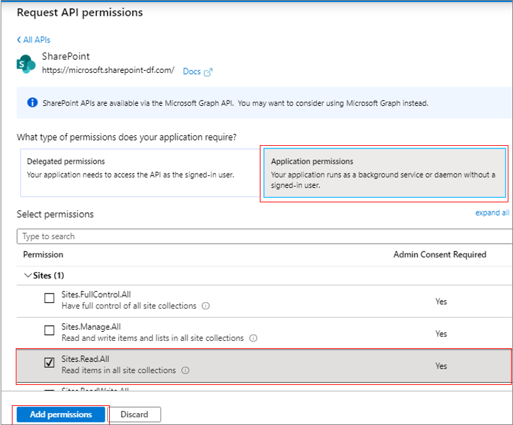The height and width of the screenshot is (425, 513).
Task: Click the back chevron before All APIs
Action: coord(19,40)
